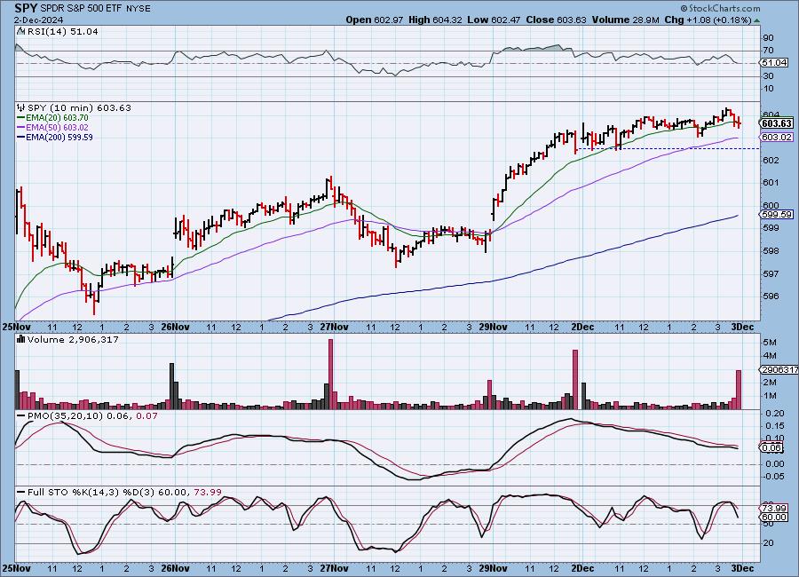Click the RSI area-chart legend icon

click(x=20, y=31)
